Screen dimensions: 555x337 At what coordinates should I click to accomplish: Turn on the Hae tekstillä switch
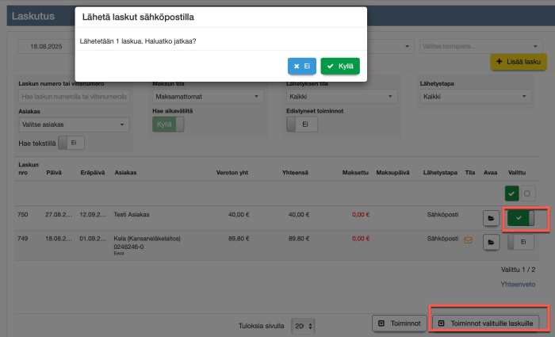tap(71, 143)
